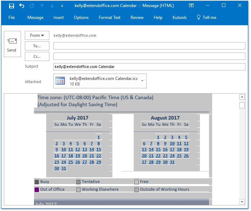Click the Working Elsewhere legend label
251x211 pixels.
point(100,189)
